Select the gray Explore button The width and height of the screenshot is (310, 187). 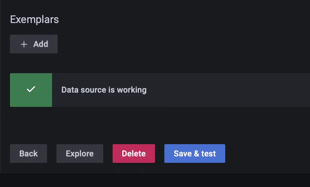(80, 154)
